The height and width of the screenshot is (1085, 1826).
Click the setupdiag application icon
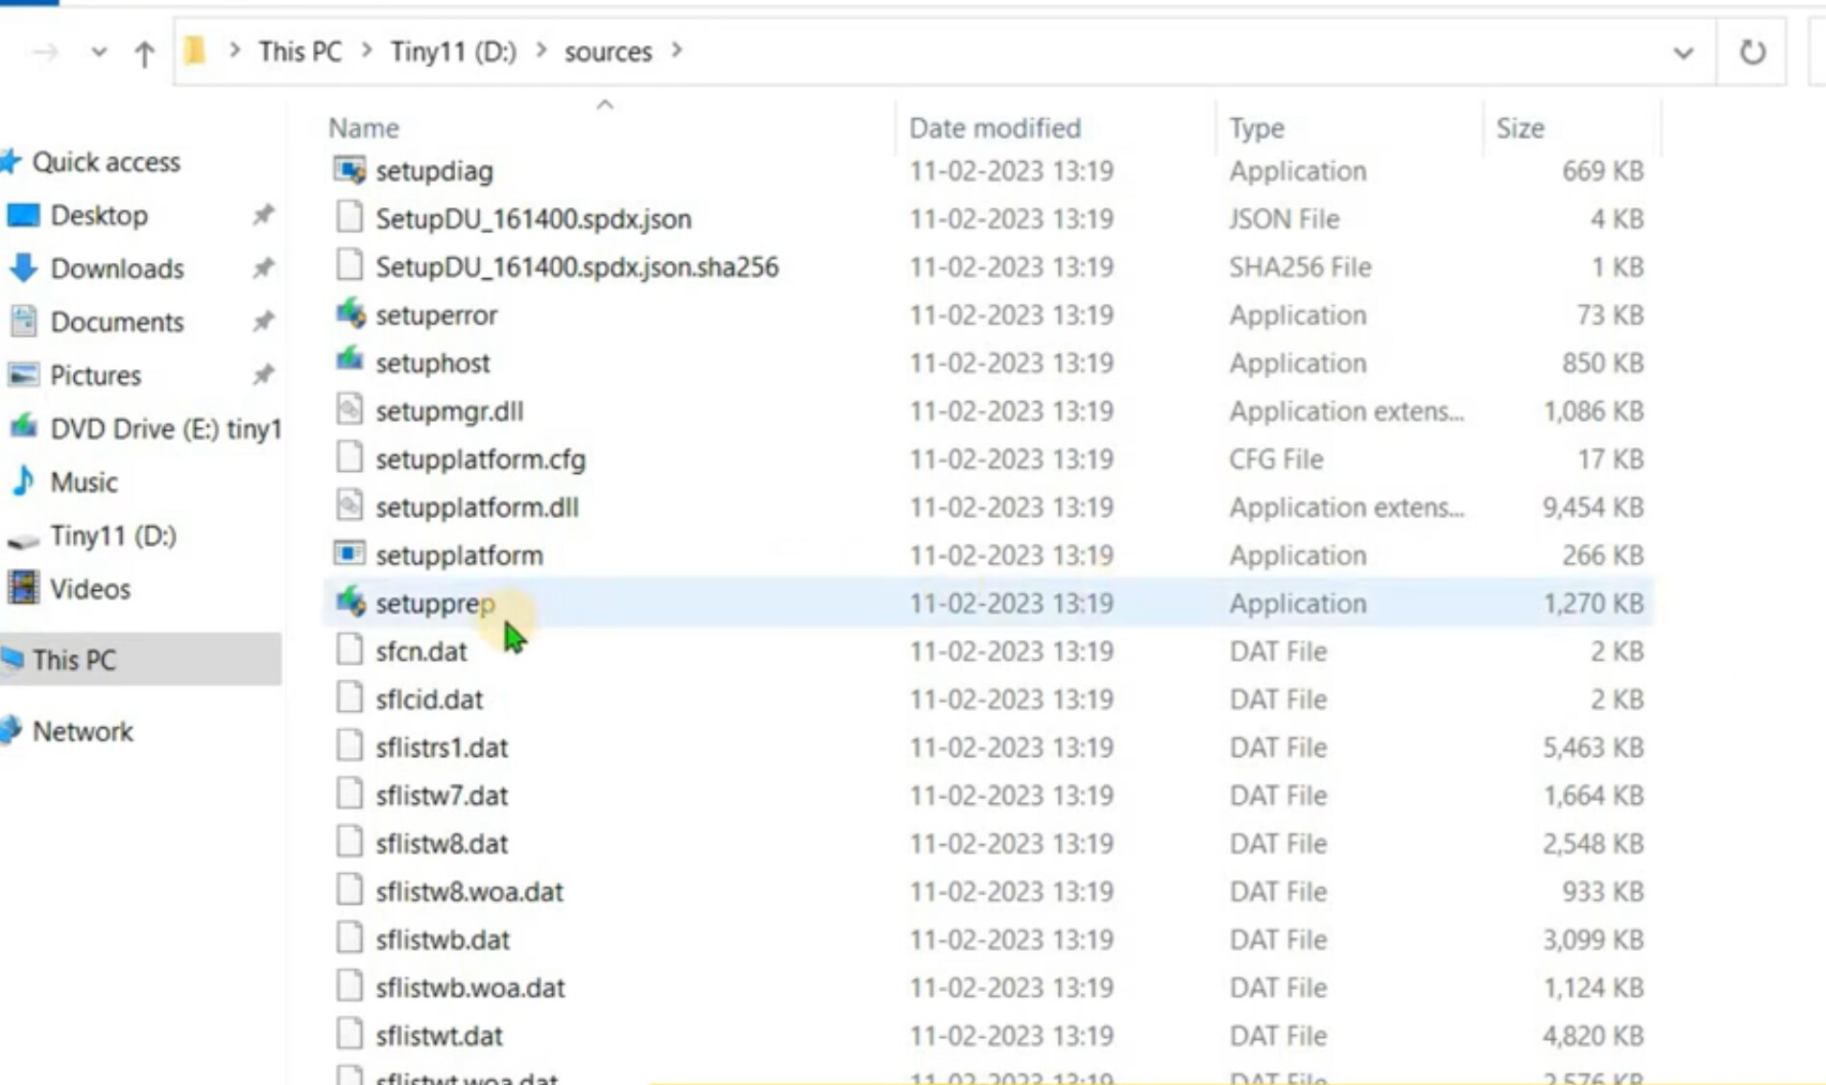coord(349,171)
